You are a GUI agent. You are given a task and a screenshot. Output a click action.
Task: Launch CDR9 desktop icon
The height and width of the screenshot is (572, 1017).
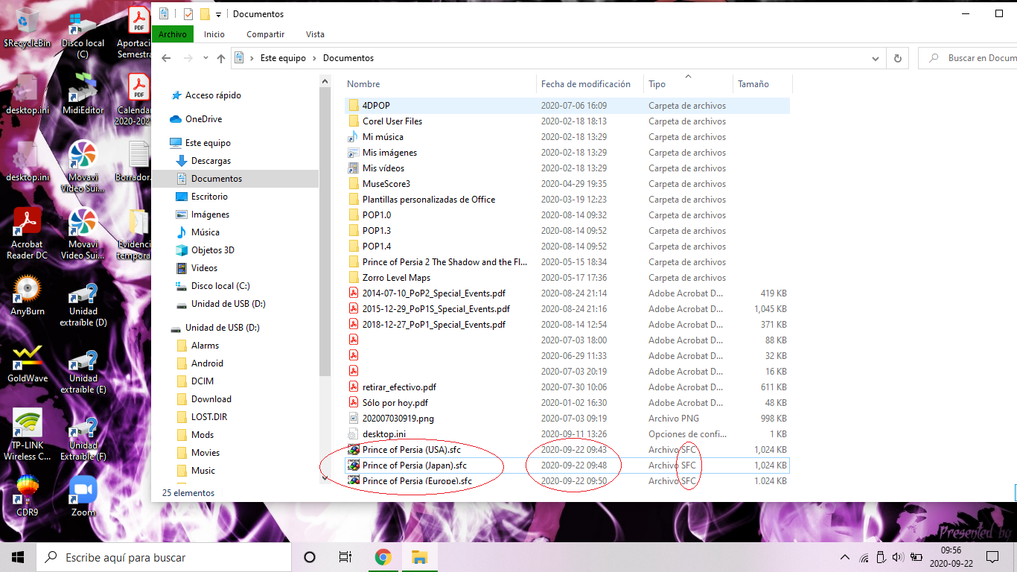pyautogui.click(x=27, y=495)
